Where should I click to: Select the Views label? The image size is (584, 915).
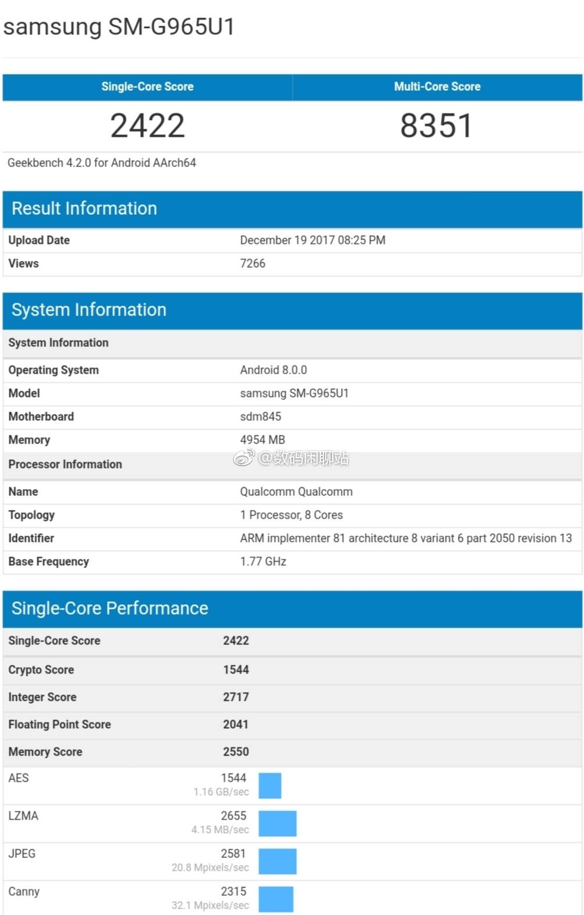(23, 264)
